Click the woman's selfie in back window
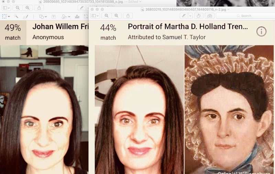This screenshot has height=174, width=275. coord(44,110)
